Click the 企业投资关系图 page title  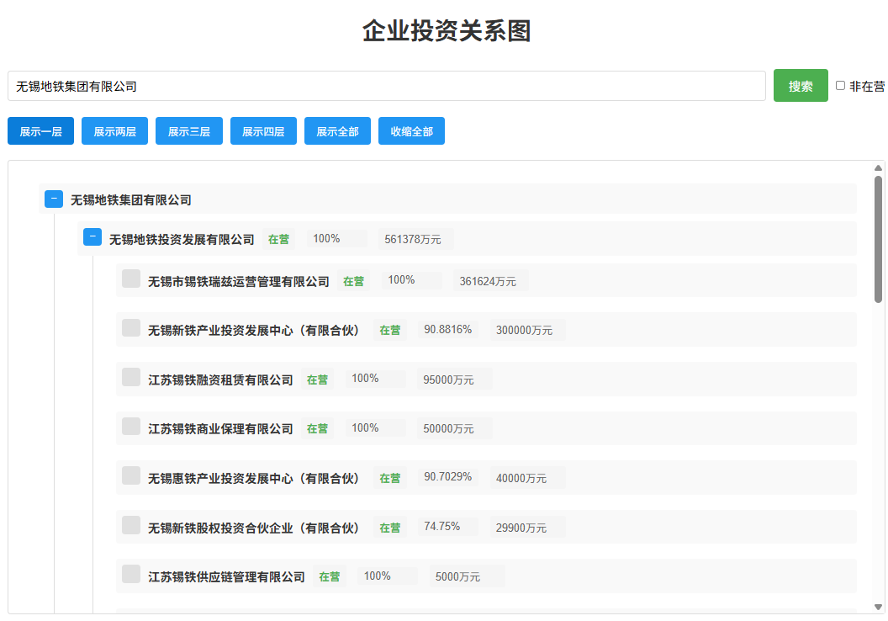pyautogui.click(x=447, y=31)
